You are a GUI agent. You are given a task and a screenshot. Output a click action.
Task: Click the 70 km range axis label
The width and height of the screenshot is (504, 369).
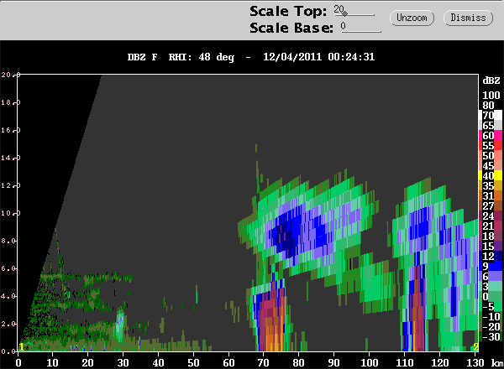pyautogui.click(x=263, y=363)
